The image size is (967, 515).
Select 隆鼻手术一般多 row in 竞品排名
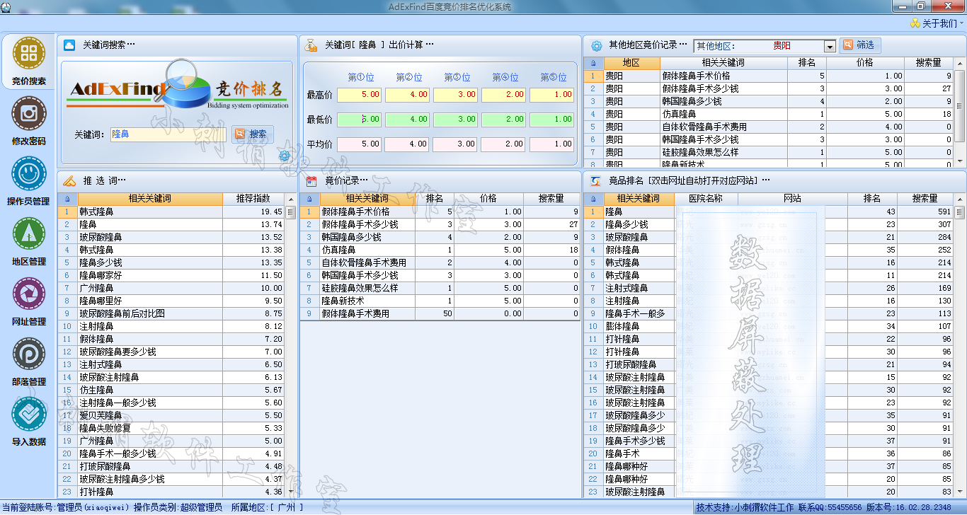pyautogui.click(x=769, y=313)
